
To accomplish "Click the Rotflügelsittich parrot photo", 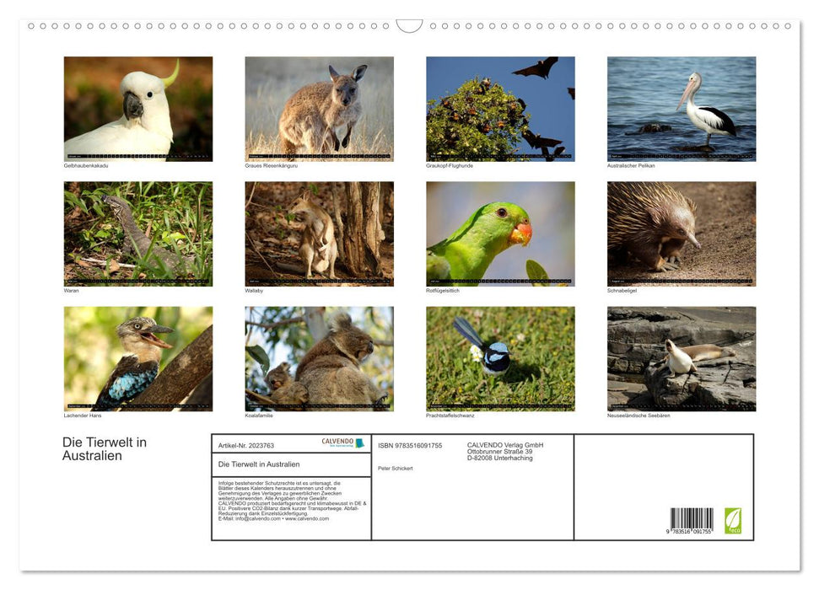I will pos(499,233).
